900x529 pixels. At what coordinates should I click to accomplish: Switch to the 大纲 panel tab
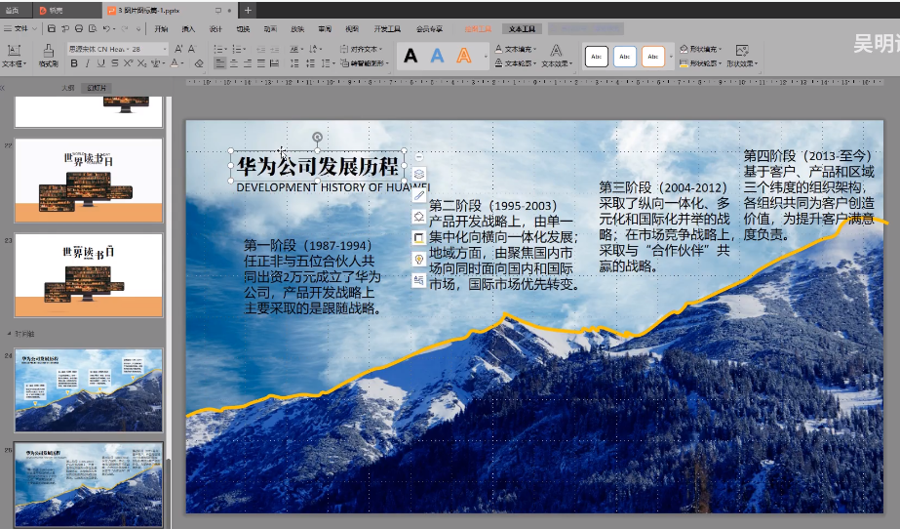tap(67, 88)
